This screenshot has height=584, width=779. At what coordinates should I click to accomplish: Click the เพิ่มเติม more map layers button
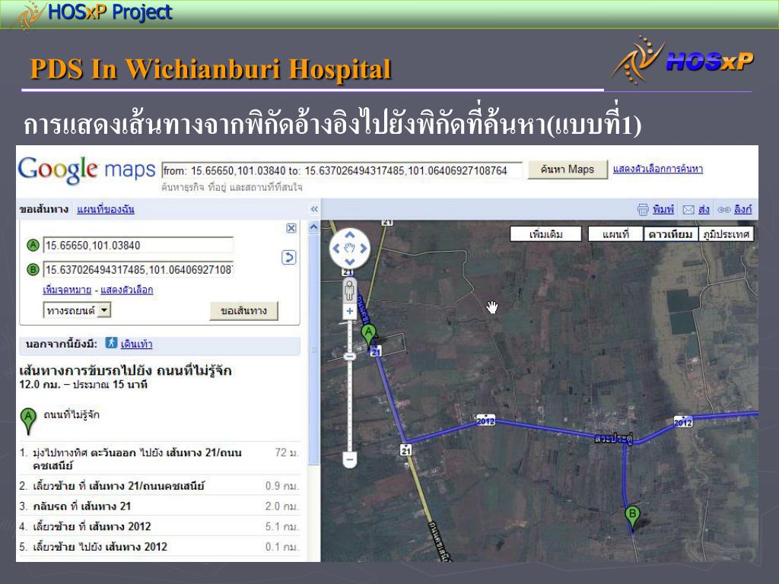[546, 234]
